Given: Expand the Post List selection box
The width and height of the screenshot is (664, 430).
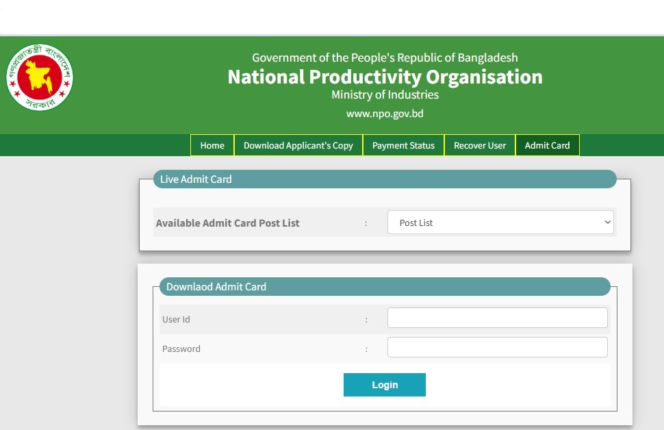Looking at the screenshot, I should click(x=500, y=223).
